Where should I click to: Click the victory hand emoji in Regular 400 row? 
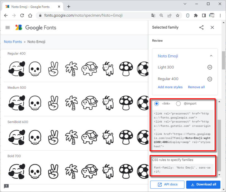click(x=53, y=69)
